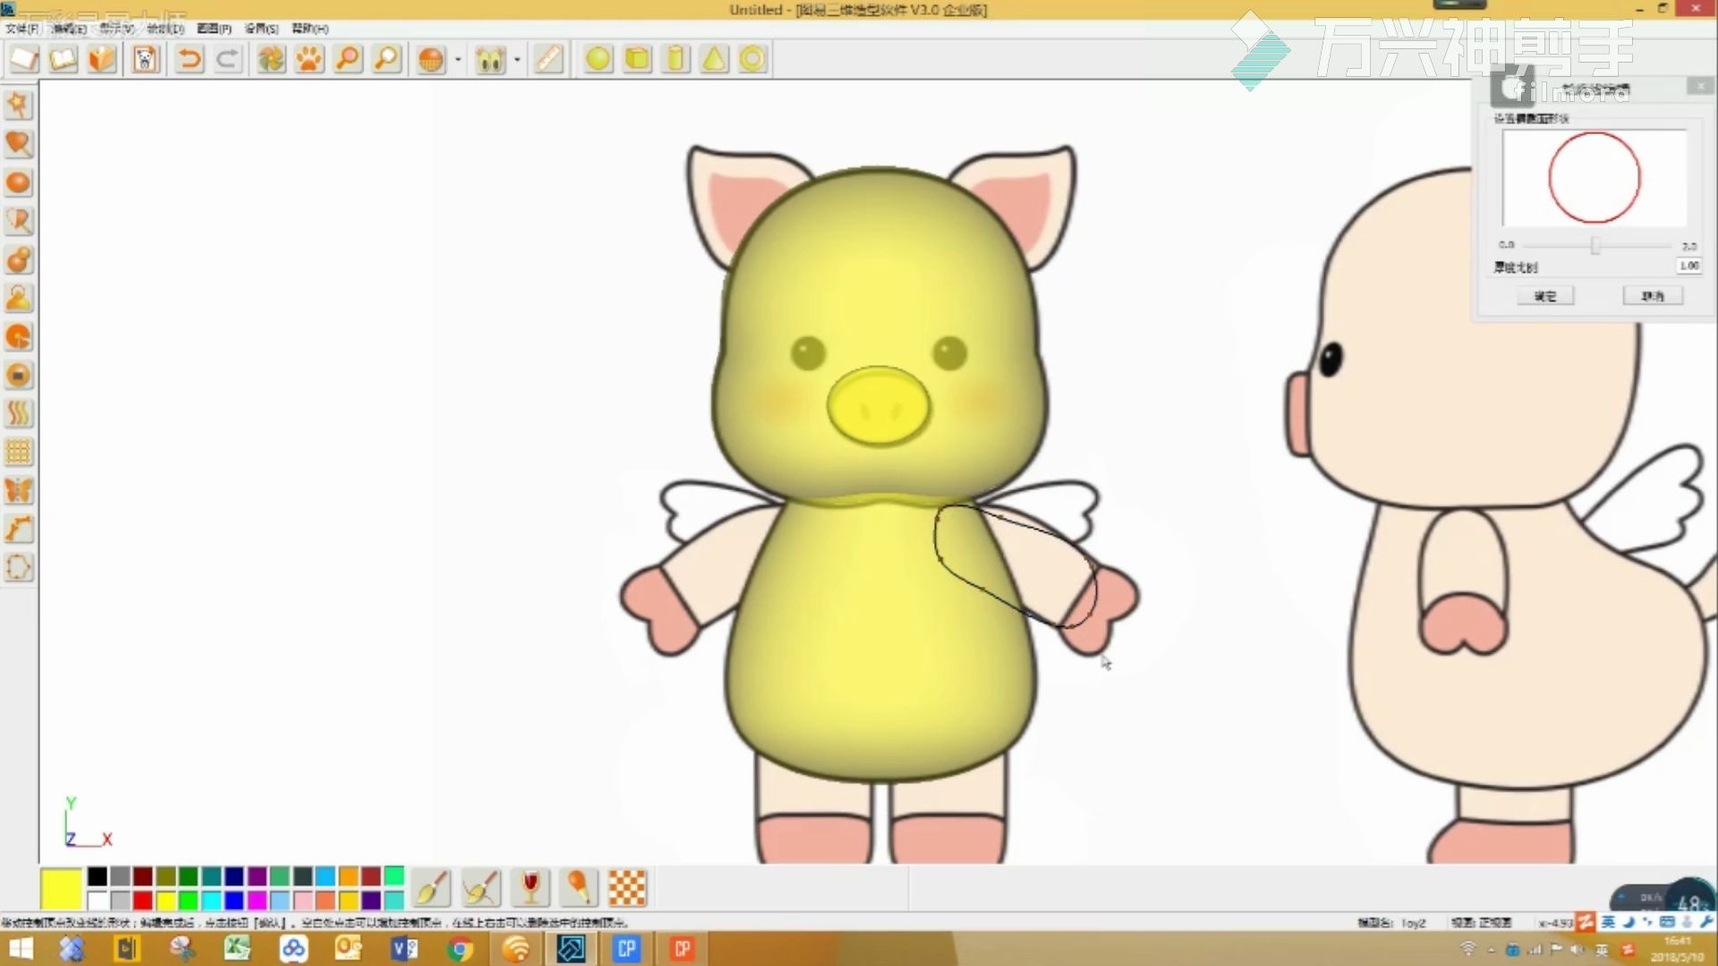Pick the black color swatch

pos(98,877)
